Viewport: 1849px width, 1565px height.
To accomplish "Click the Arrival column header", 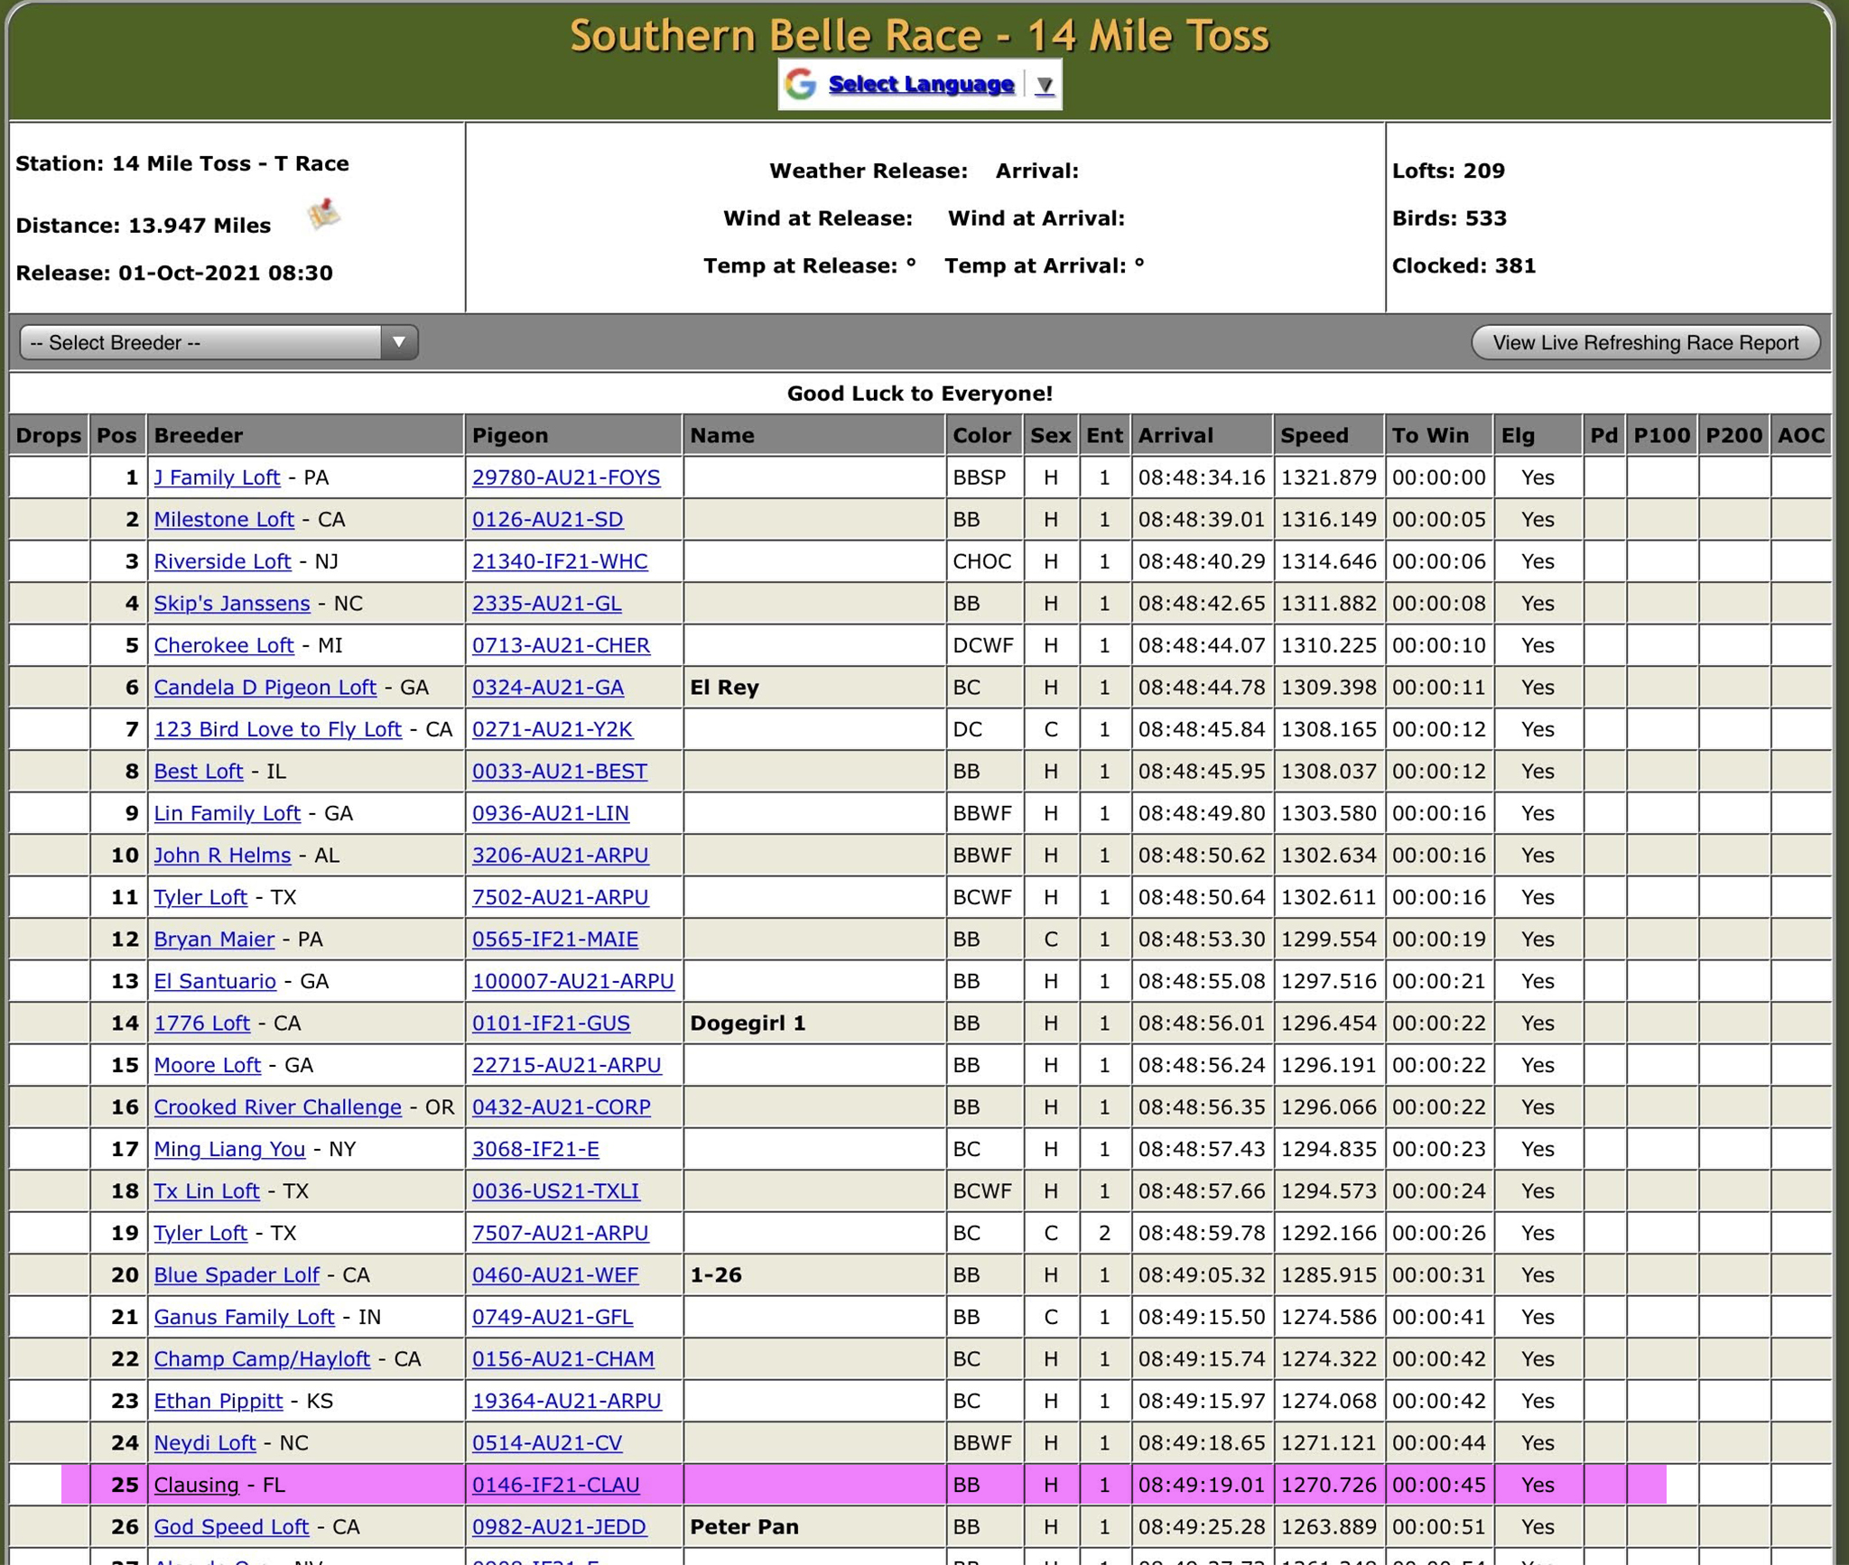I will 1175,436.
